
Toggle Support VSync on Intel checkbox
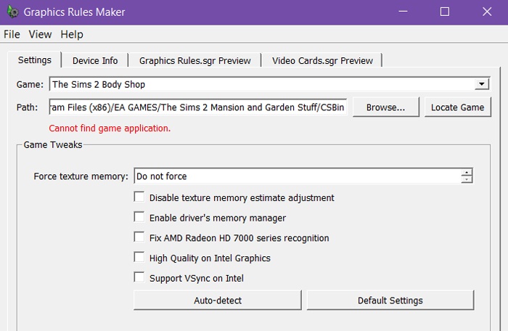tap(139, 277)
